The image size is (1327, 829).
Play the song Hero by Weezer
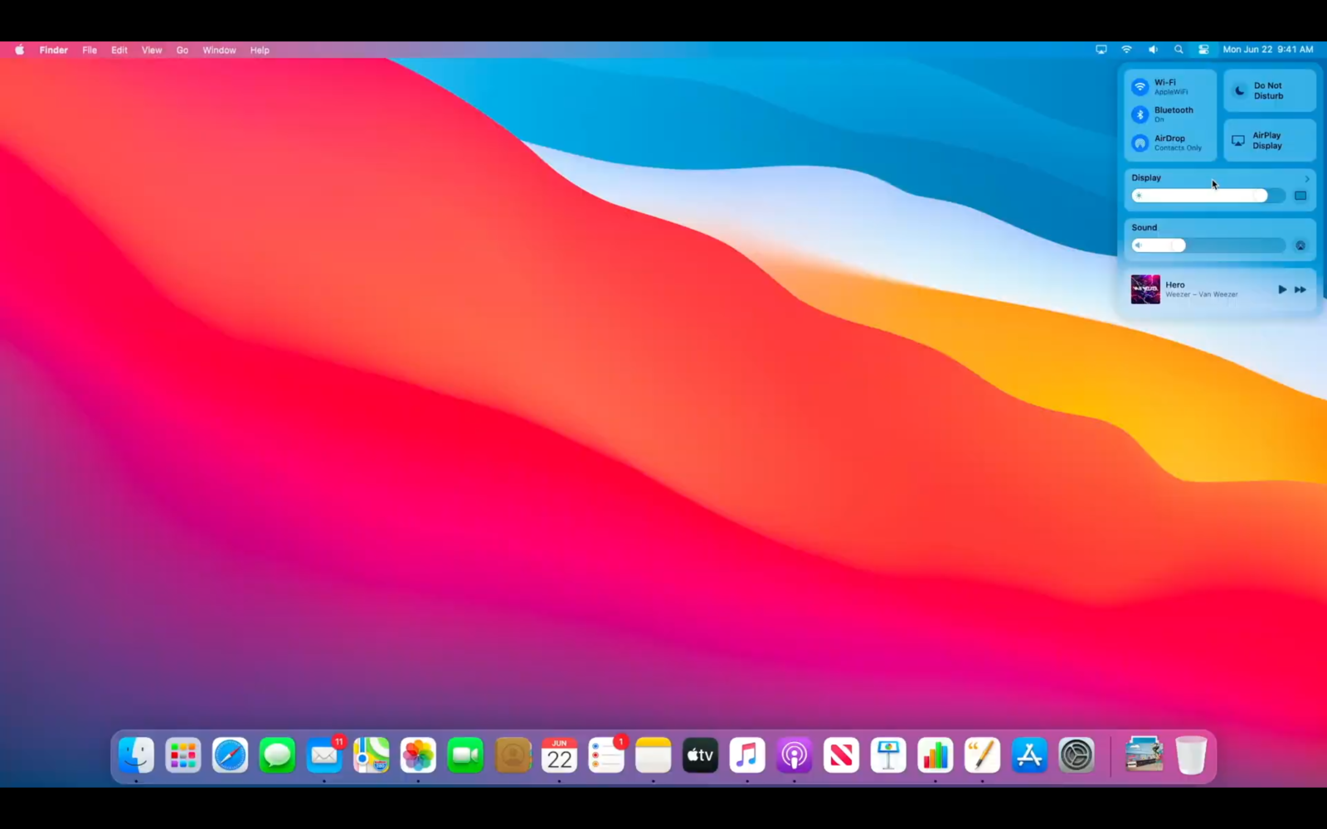[1282, 289]
